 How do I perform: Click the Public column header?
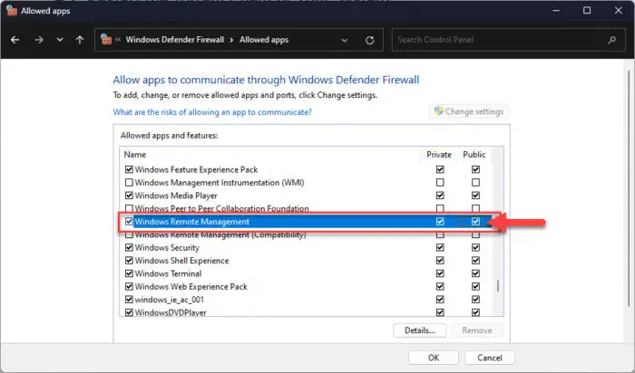coord(474,155)
